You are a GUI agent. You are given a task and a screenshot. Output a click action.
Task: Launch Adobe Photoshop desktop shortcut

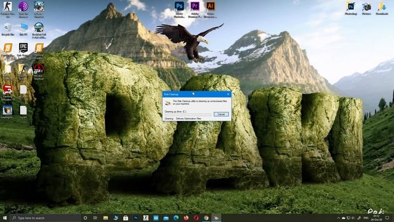(x=179, y=9)
